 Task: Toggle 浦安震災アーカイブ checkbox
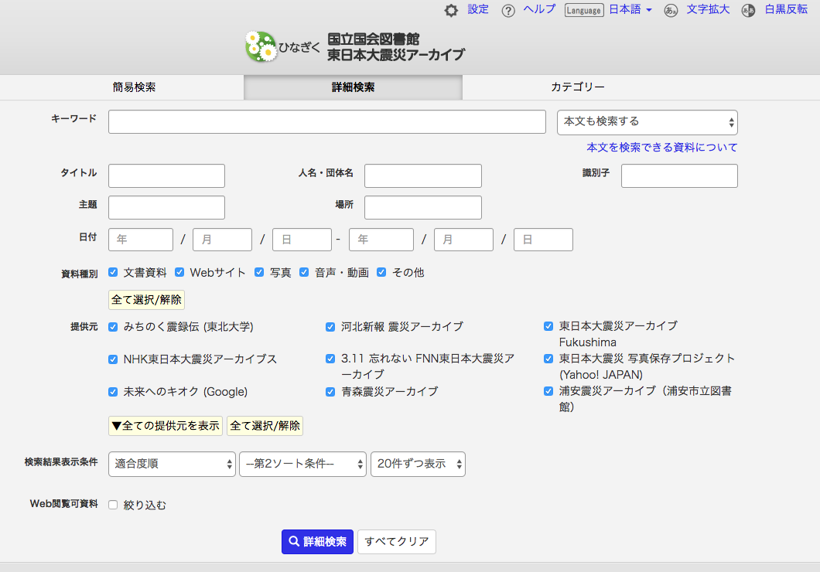[x=548, y=391]
